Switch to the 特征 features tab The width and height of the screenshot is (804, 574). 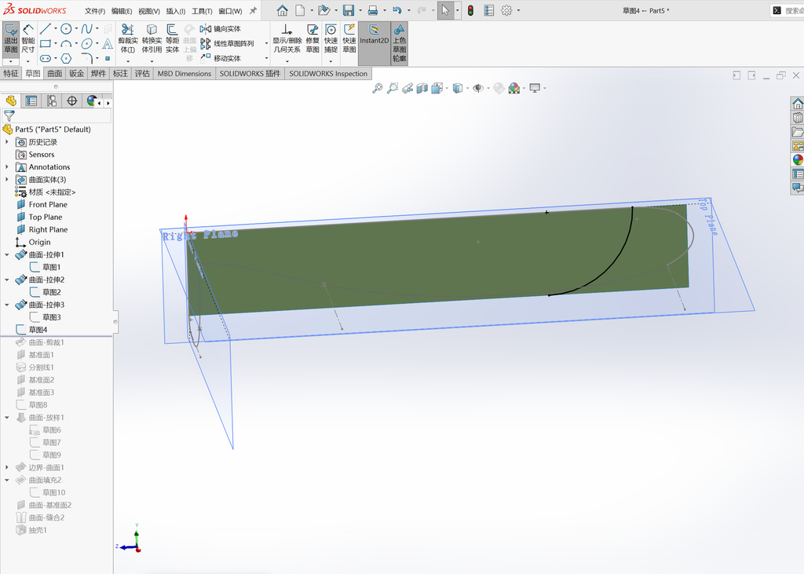coord(11,73)
